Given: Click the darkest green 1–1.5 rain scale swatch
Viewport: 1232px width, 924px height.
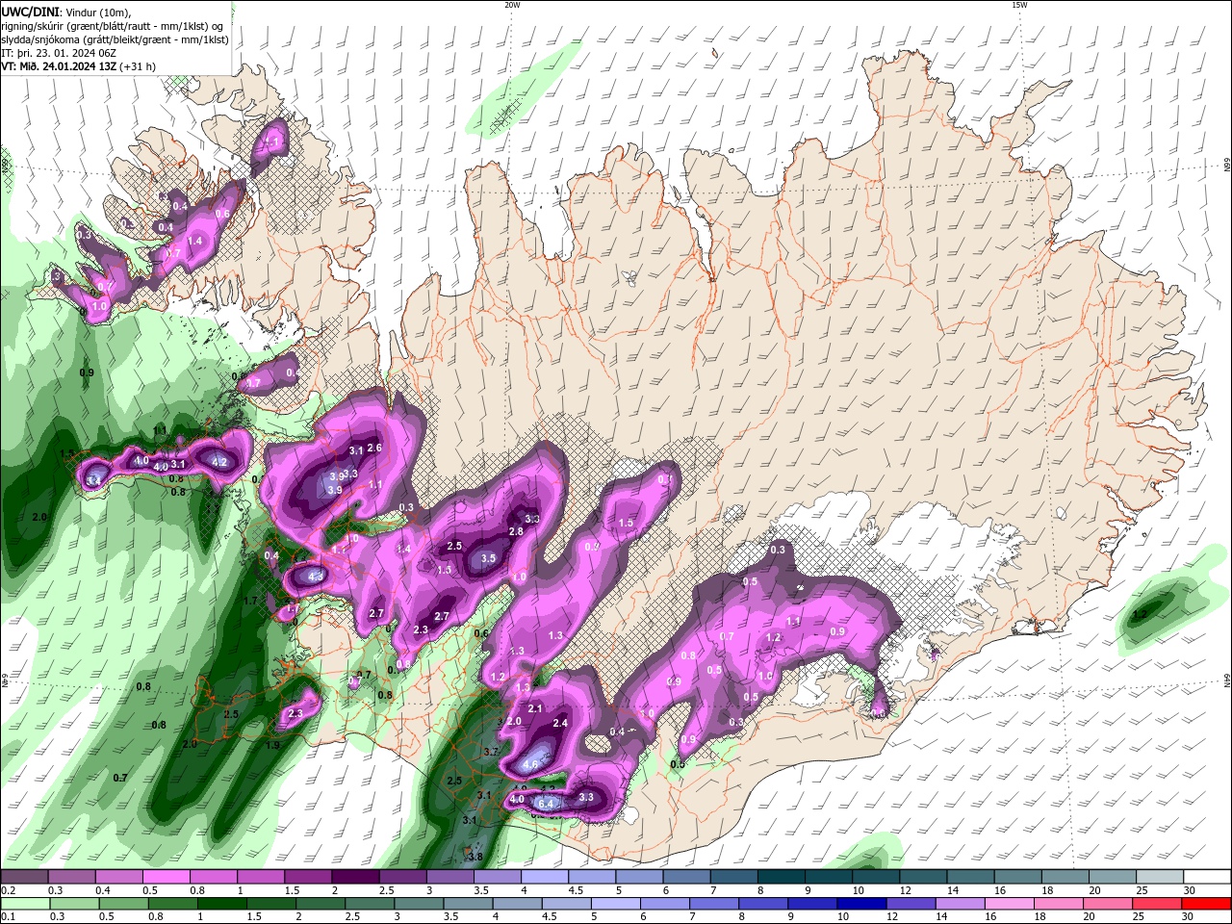Looking at the screenshot, I should coord(221,904).
